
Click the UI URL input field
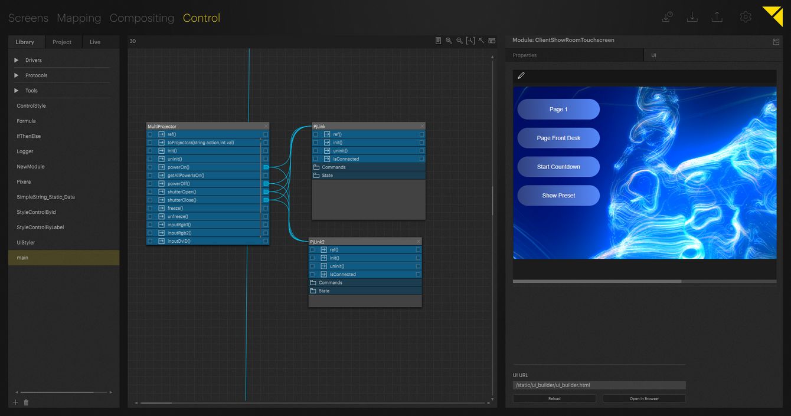599,385
